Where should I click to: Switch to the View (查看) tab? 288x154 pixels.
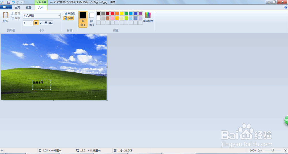[x=29, y=7]
